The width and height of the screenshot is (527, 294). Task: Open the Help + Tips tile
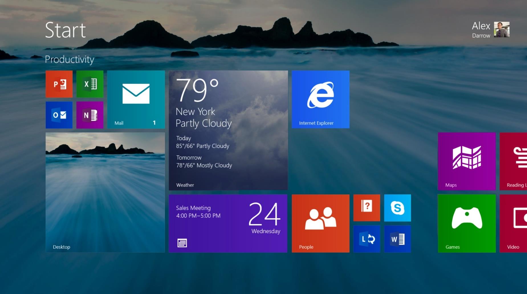coord(367,208)
